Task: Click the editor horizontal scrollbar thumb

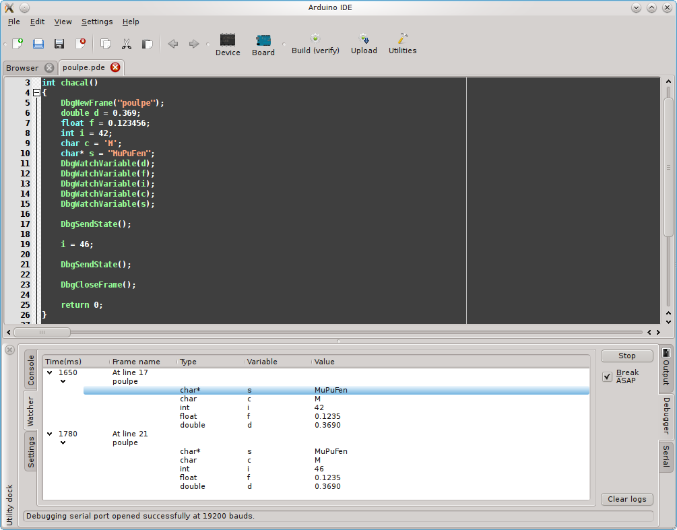Action: 42,332
